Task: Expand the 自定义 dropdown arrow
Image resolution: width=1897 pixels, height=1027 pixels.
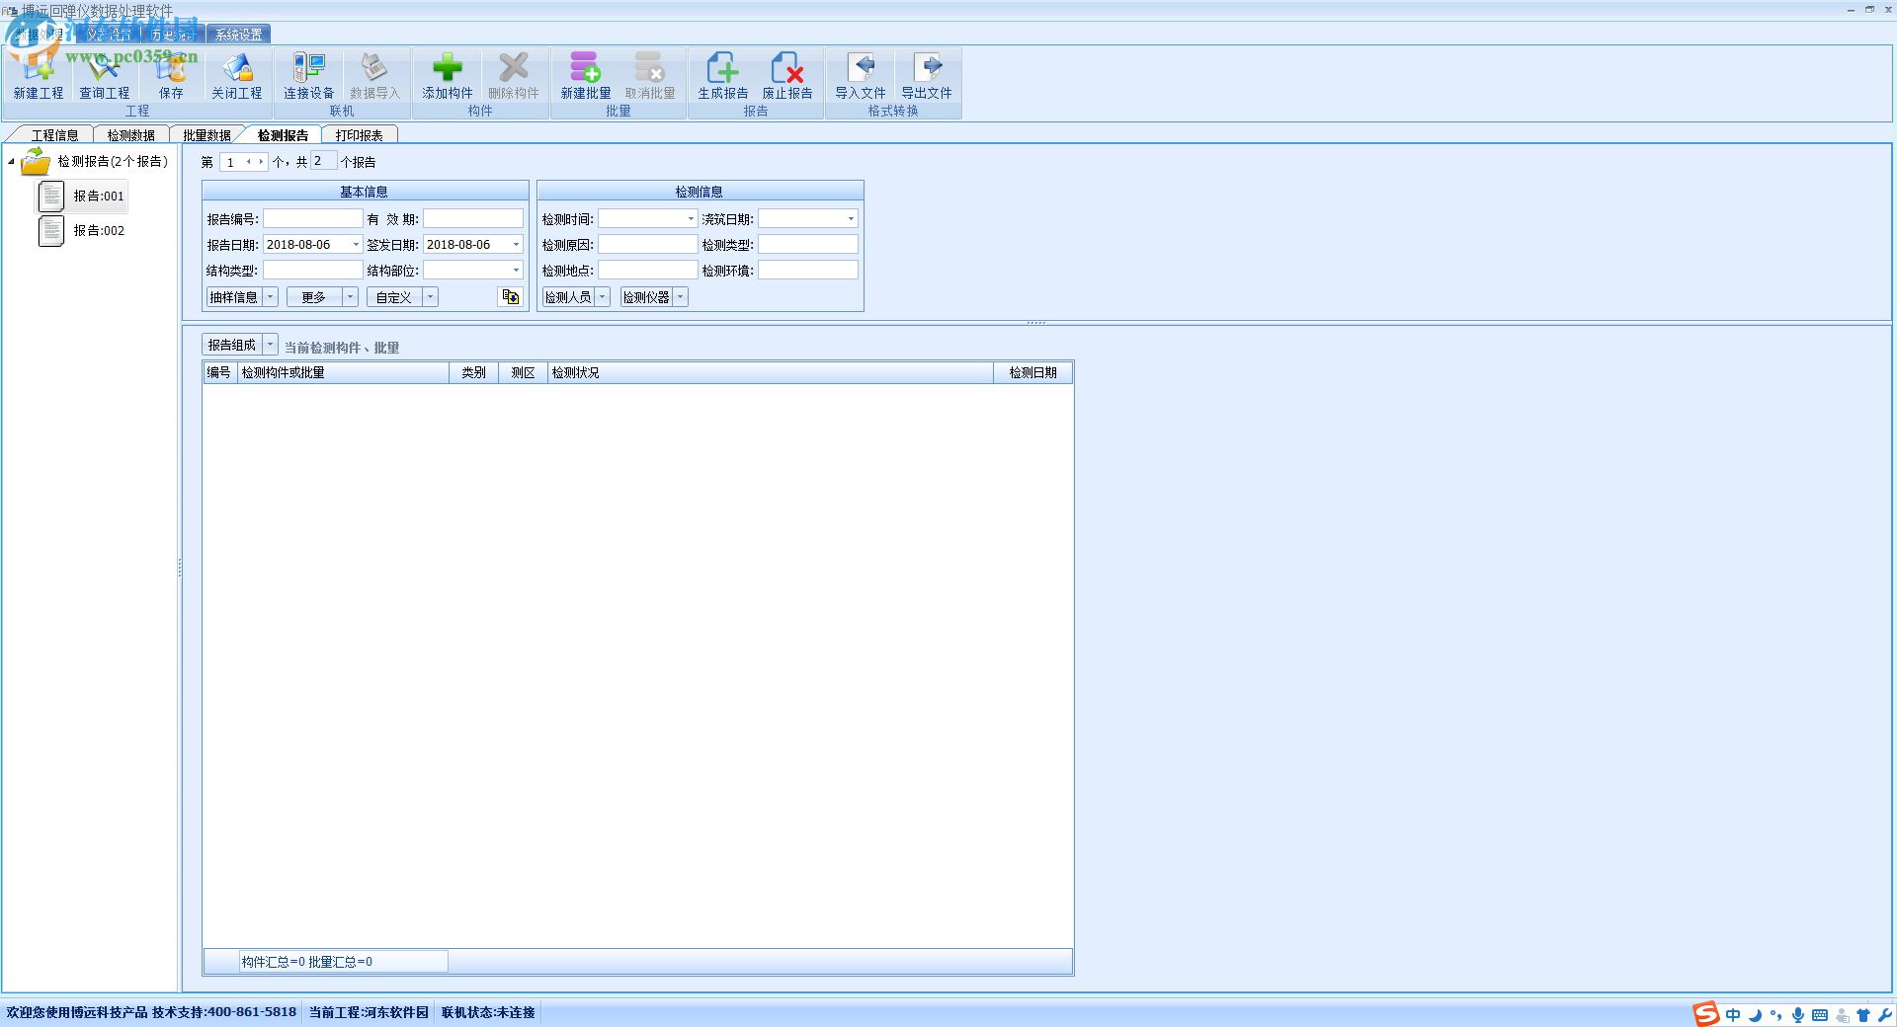Action: click(430, 296)
